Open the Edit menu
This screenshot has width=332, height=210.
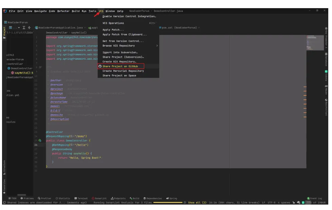click(x=20, y=11)
